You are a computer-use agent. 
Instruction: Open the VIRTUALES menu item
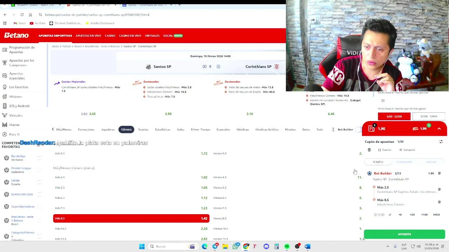tap(152, 36)
